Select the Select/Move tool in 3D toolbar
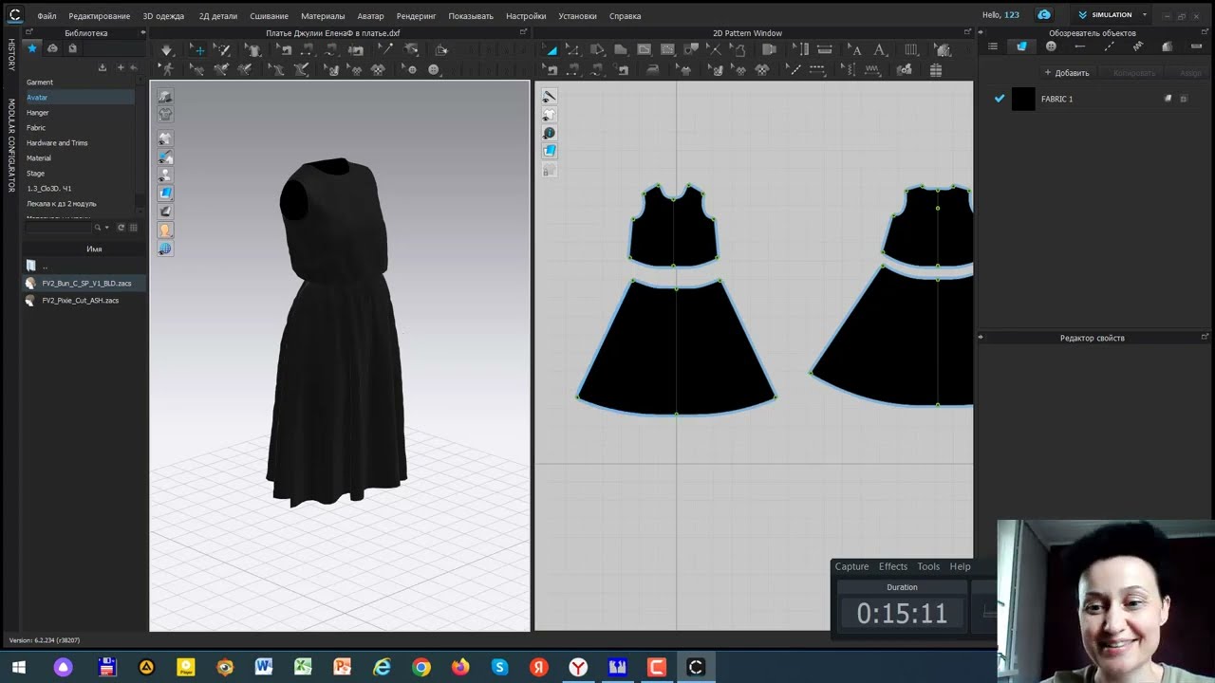Viewport: 1215px width, 683px height. (x=197, y=49)
